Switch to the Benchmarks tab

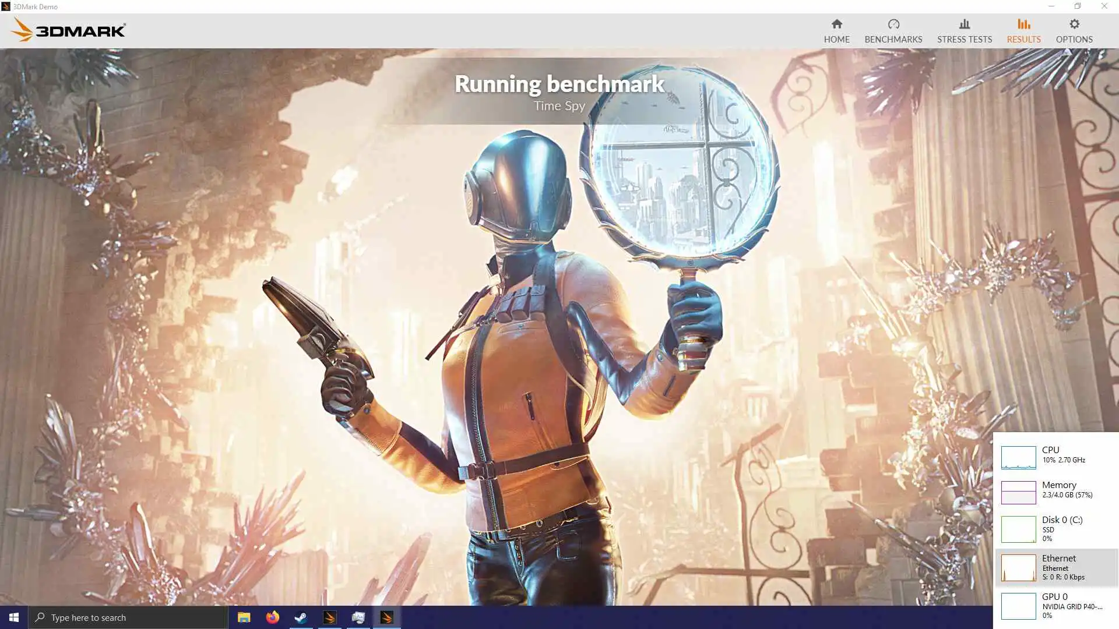[893, 31]
